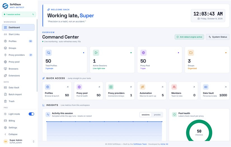The height and width of the screenshot is (147, 231).
Task: Click the Automation card count 5
Action: coord(163,95)
